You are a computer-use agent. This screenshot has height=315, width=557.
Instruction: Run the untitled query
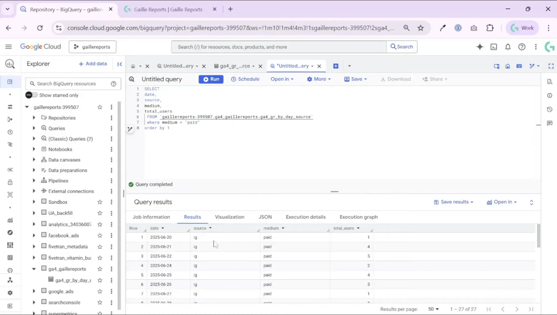pos(211,79)
